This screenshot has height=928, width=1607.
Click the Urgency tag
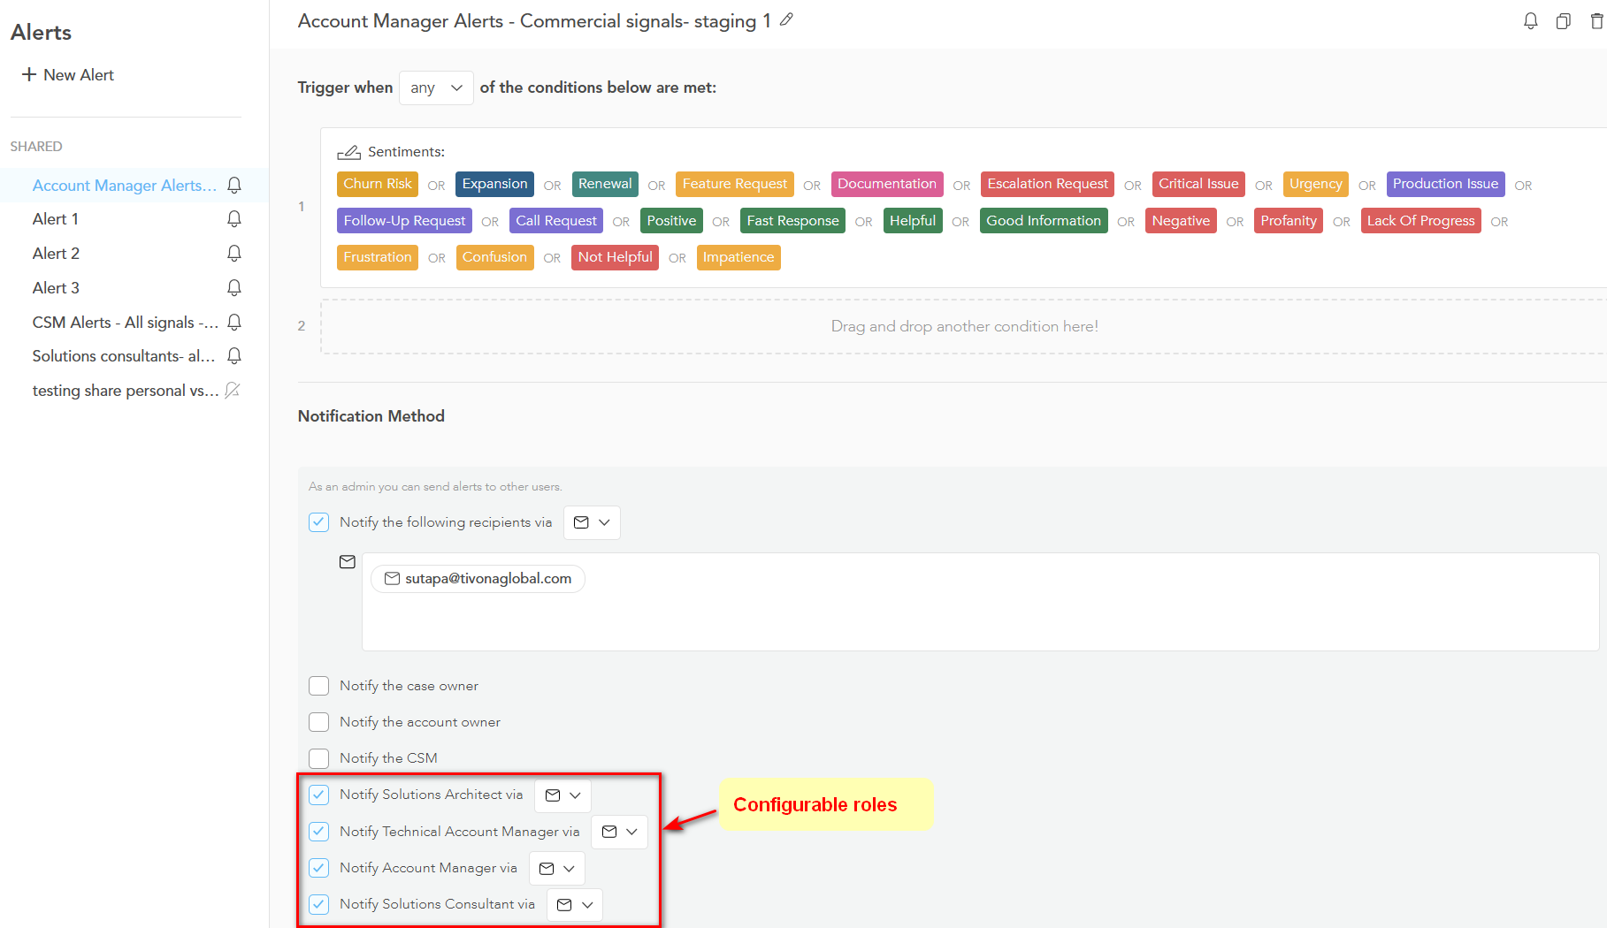click(1315, 184)
